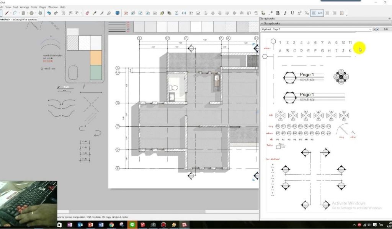Viewport: 392px width, 229px height.
Task: Apply superscript text formatting
Action: pos(299,13)
